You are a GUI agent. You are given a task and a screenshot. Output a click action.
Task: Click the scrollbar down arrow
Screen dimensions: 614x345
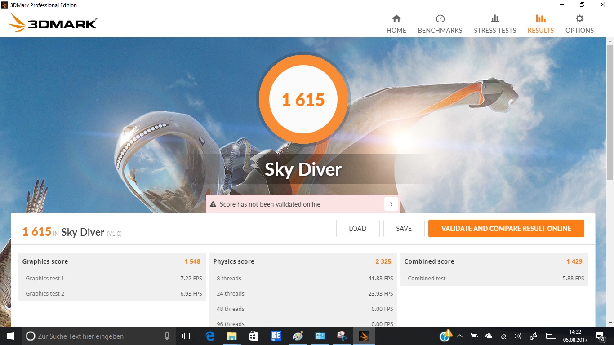coord(610,323)
